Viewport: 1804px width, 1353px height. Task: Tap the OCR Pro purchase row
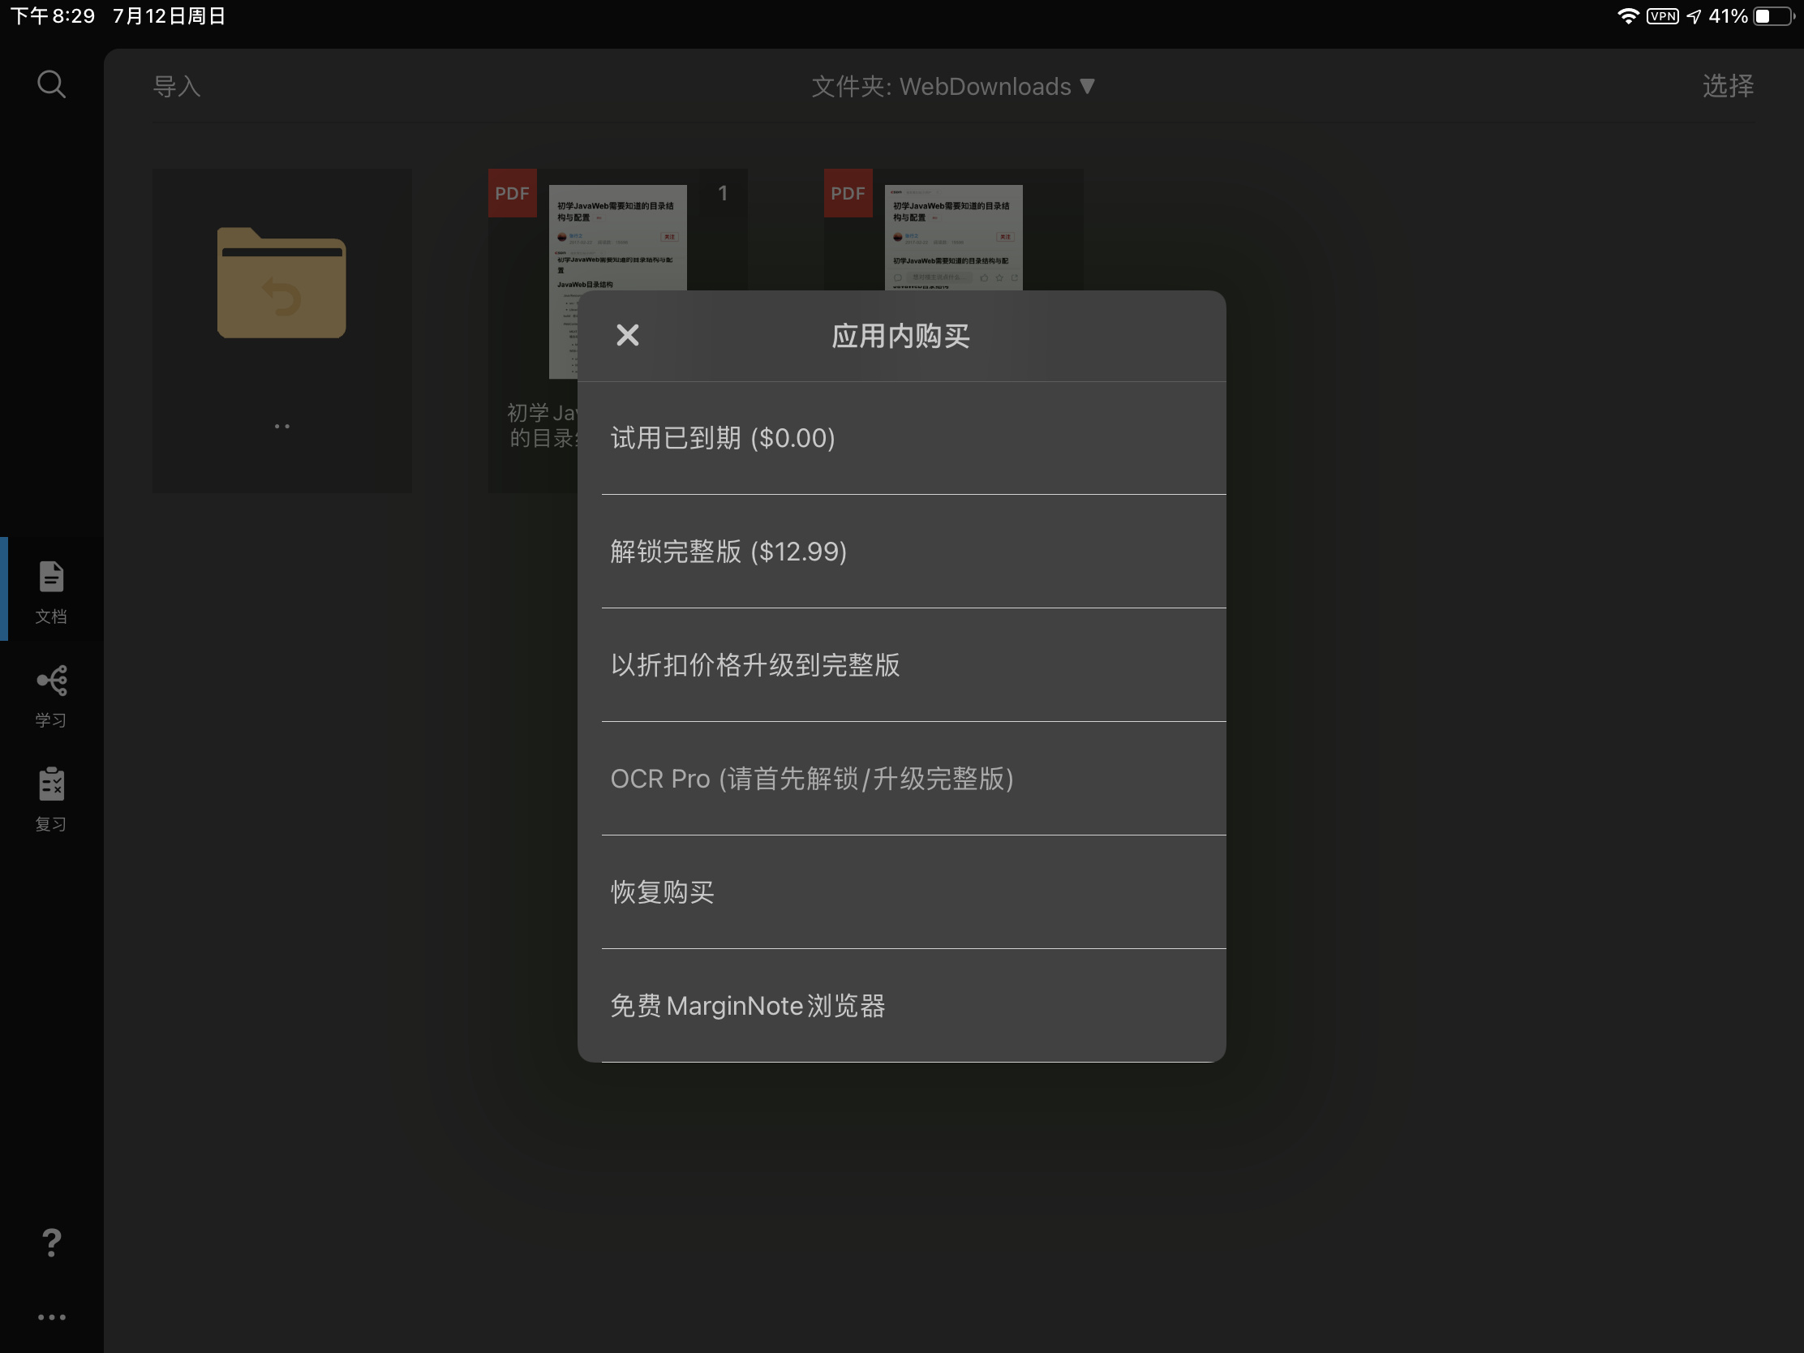click(x=901, y=778)
